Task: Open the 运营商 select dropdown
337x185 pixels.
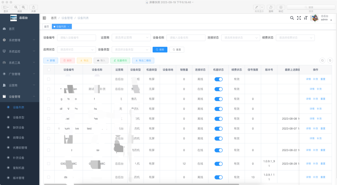Action: pos(131,38)
